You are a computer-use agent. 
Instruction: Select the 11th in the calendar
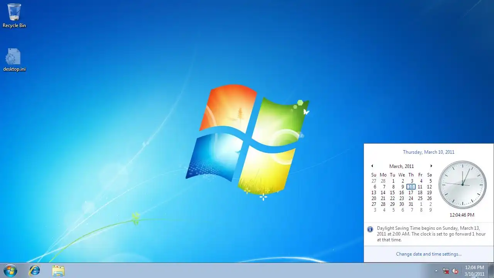(420, 187)
